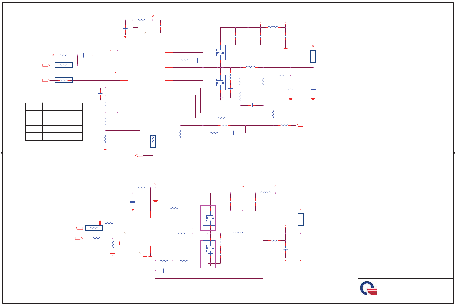Select the large controller IC in top circuit
The image size is (456, 306).
click(146, 76)
